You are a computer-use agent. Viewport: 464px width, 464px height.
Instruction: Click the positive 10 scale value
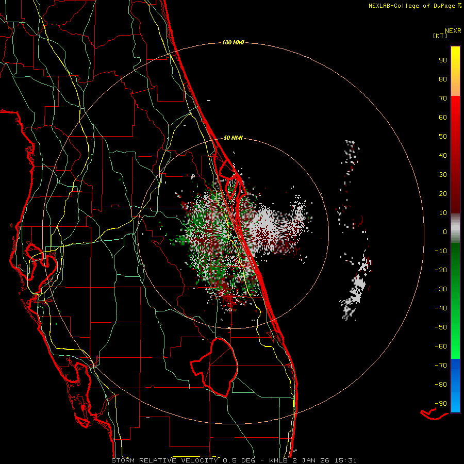click(443, 213)
